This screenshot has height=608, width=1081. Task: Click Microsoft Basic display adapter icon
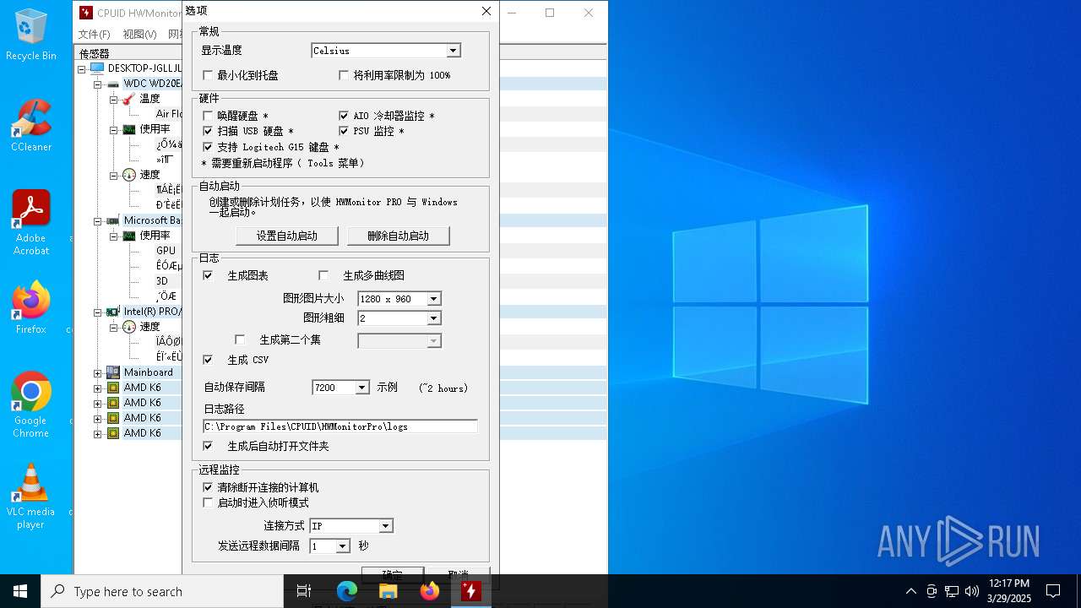(113, 220)
